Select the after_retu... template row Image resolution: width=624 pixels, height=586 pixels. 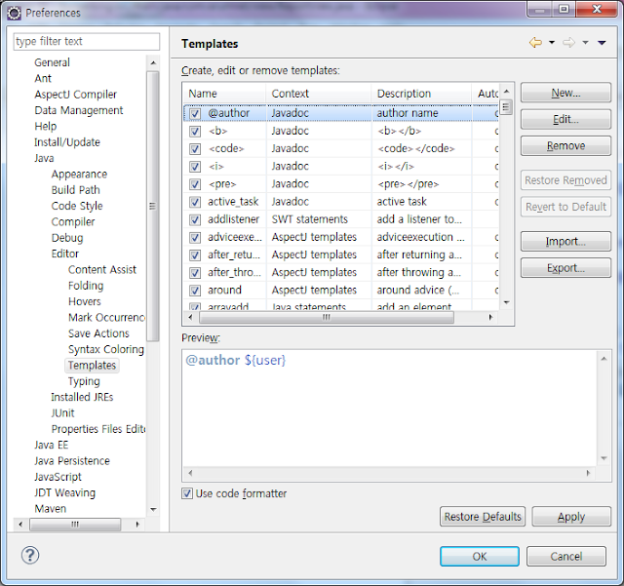341,254
